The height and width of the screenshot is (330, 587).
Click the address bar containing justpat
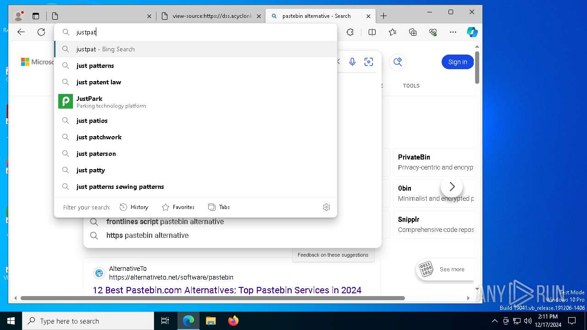pyautogui.click(x=195, y=32)
